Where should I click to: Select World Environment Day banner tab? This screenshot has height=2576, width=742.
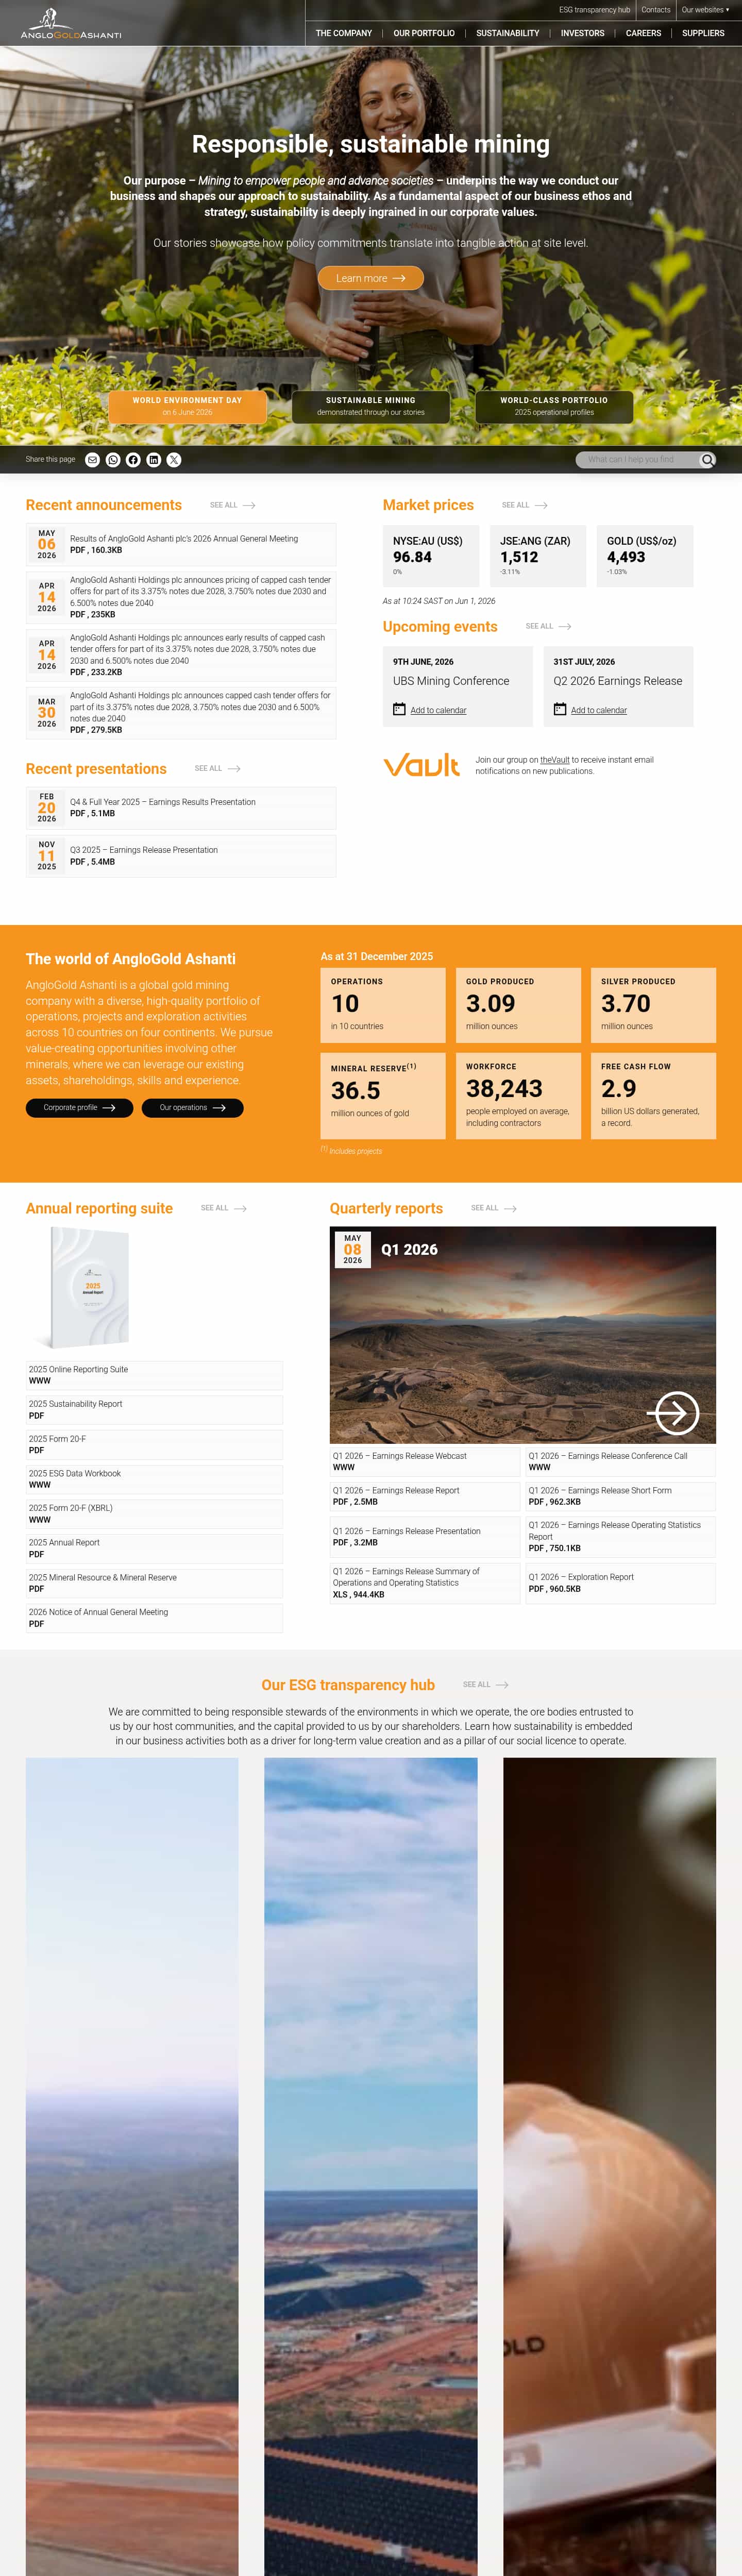(188, 406)
